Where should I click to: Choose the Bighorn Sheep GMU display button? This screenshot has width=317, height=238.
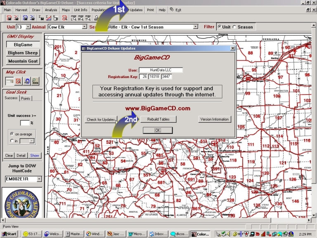[23, 53]
